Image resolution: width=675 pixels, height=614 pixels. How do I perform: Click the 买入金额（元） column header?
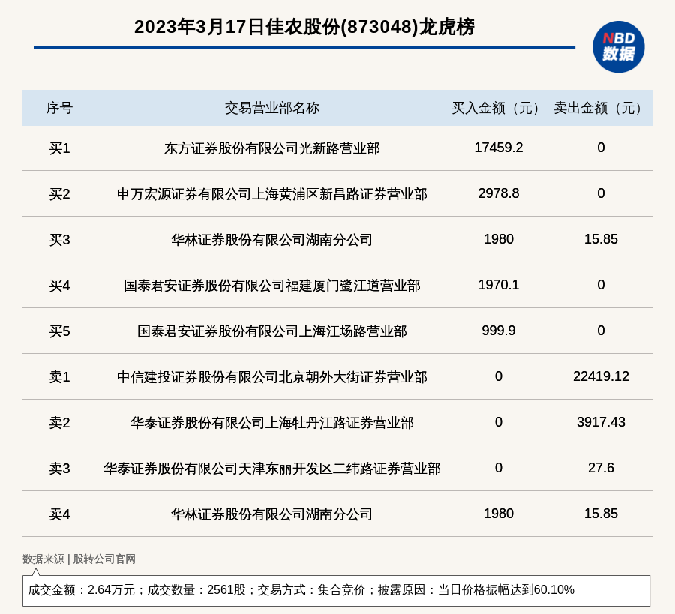[x=499, y=108]
